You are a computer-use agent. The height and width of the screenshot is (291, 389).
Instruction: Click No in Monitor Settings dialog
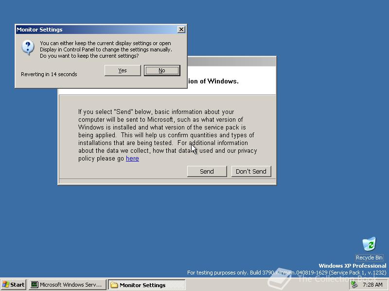click(x=162, y=70)
